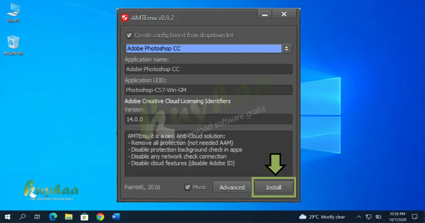This screenshot has width=425, height=223.
Task: Open the notification center icon
Action: coord(415,217)
